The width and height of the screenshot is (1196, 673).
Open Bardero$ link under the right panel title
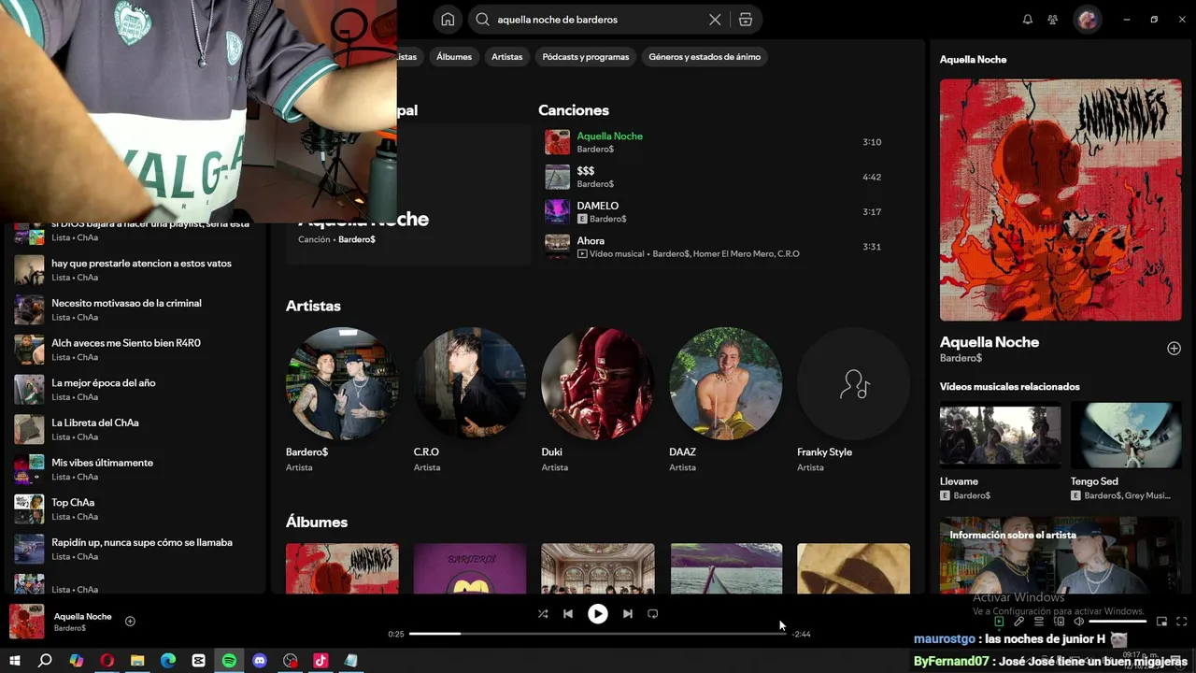click(961, 358)
